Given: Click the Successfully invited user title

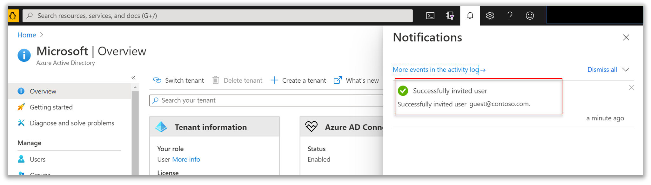Looking at the screenshot, I should 450,91.
